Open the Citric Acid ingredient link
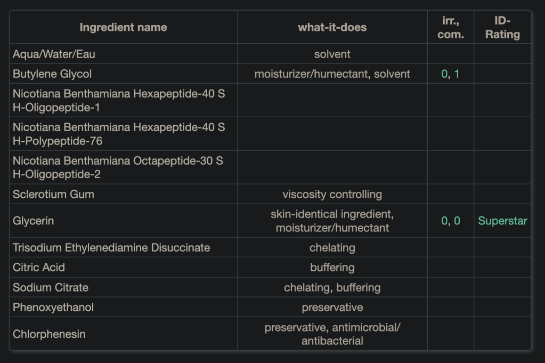 (39, 268)
